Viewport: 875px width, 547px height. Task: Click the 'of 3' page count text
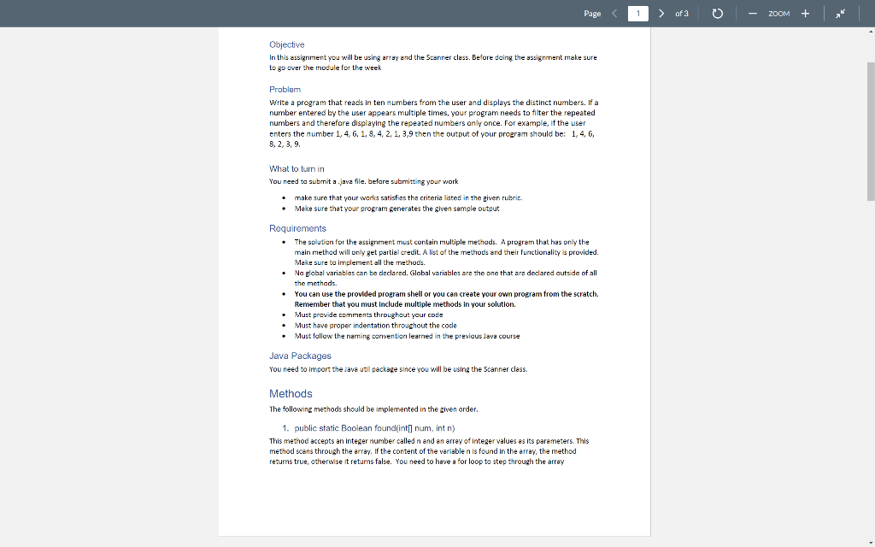tap(682, 14)
